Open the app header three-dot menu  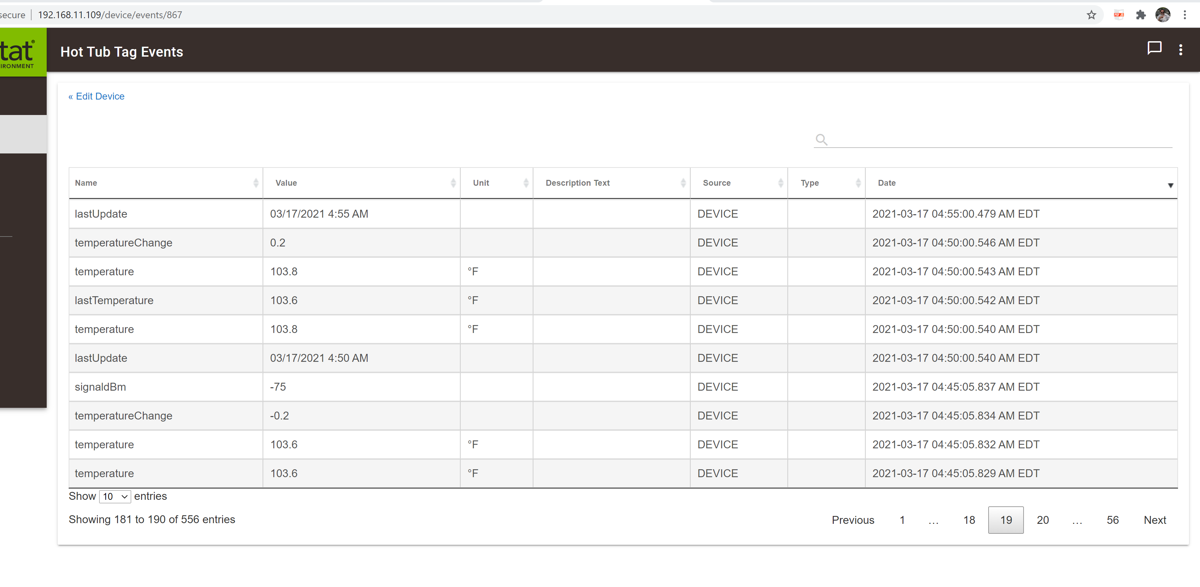1180,50
